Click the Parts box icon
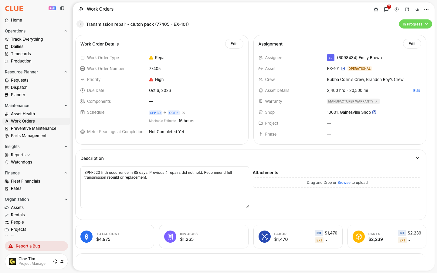This screenshot has width=437, height=273. tap(359, 237)
